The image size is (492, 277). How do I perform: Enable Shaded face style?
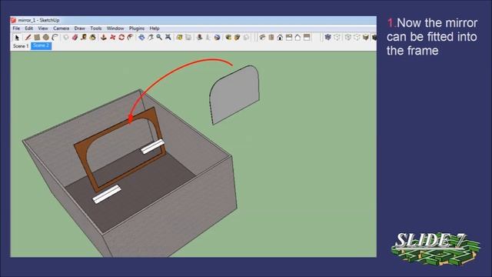pos(366,38)
